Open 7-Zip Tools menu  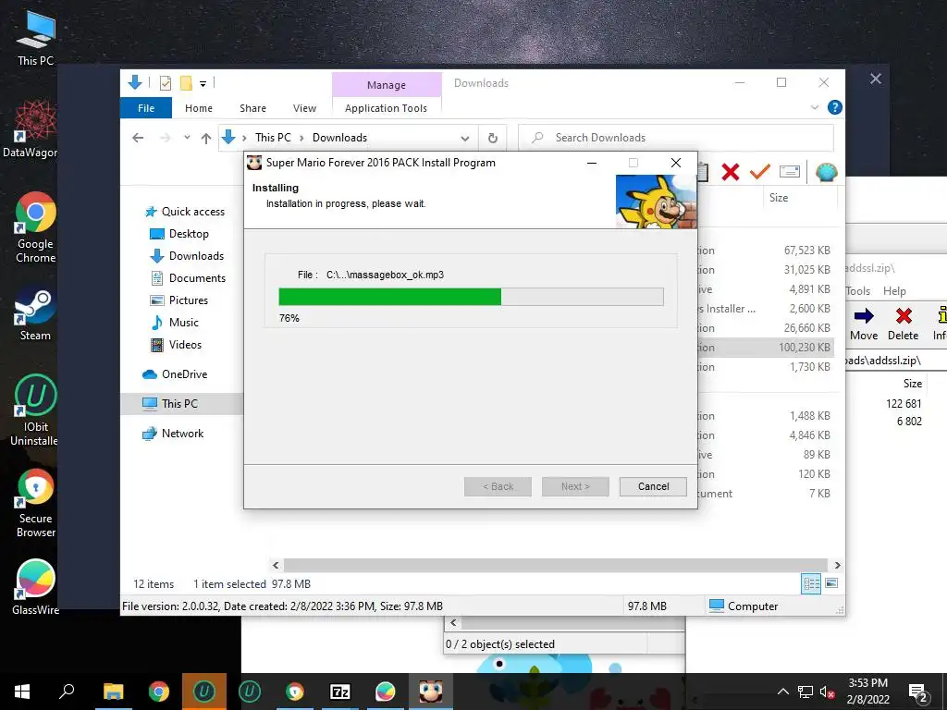857,291
